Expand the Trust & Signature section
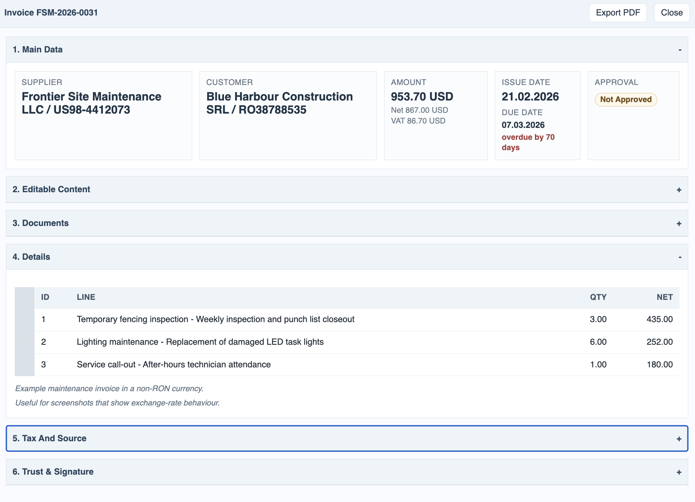This screenshot has height=502, width=695. point(347,472)
